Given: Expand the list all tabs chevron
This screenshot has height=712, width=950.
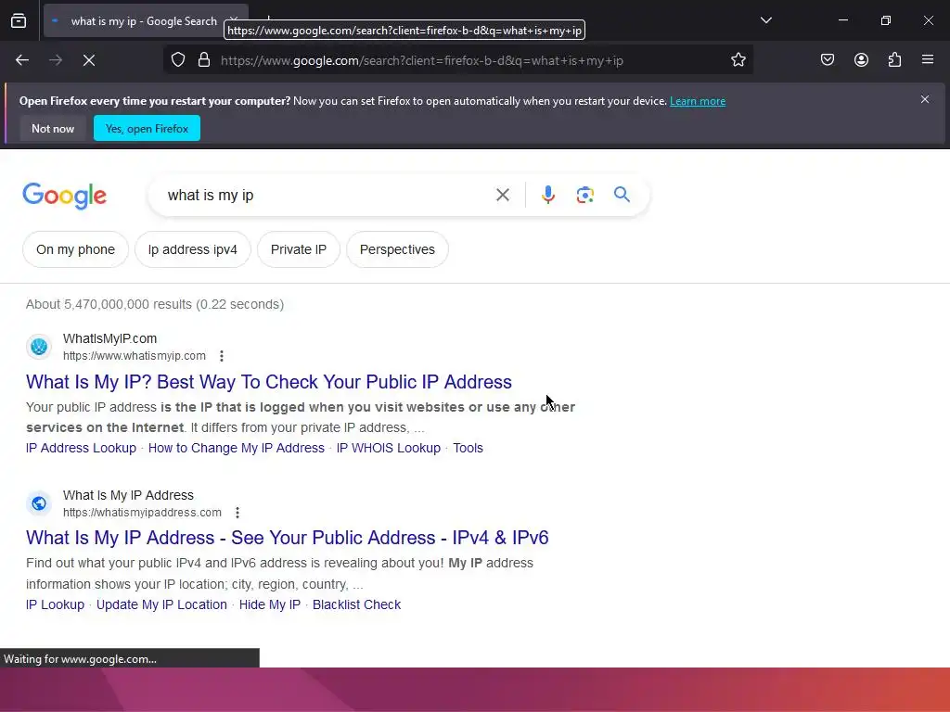Looking at the screenshot, I should 766,20.
